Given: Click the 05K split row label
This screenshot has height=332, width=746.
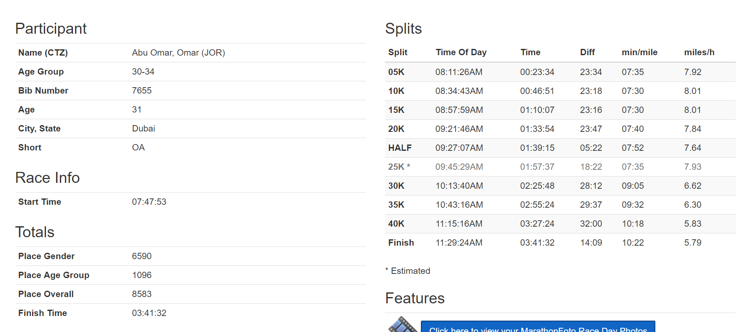Looking at the screenshot, I should tap(396, 72).
